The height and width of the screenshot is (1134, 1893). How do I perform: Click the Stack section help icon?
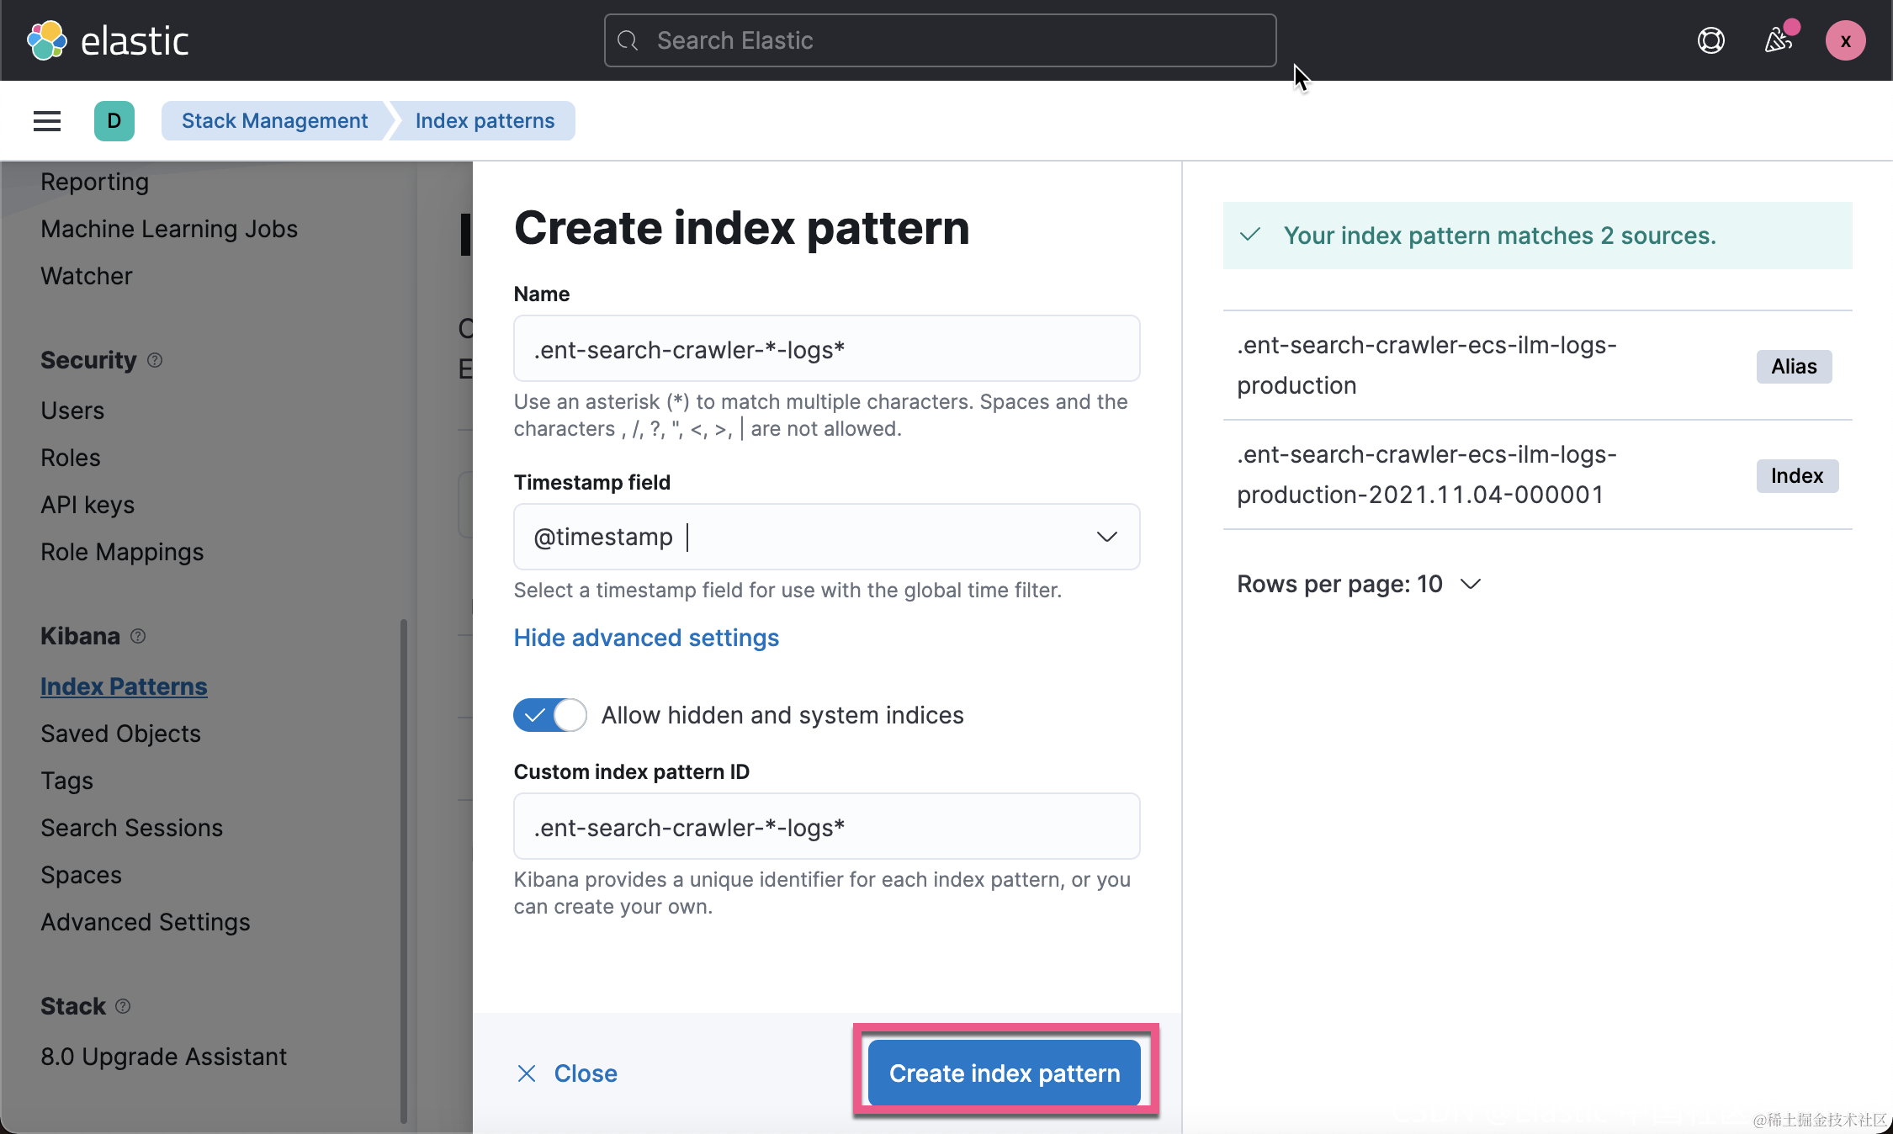(123, 1006)
